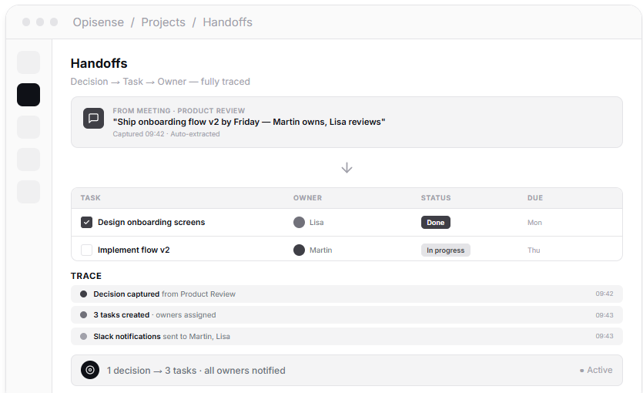The image size is (643, 393).
Task: Go to Projects in the breadcrumb
Action: 163,22
